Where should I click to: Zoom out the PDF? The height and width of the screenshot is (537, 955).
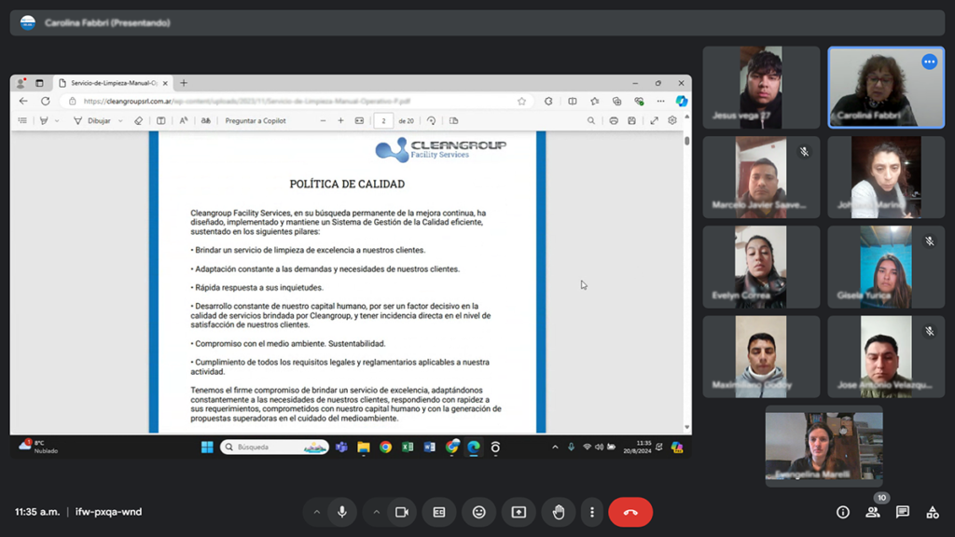[x=323, y=120]
